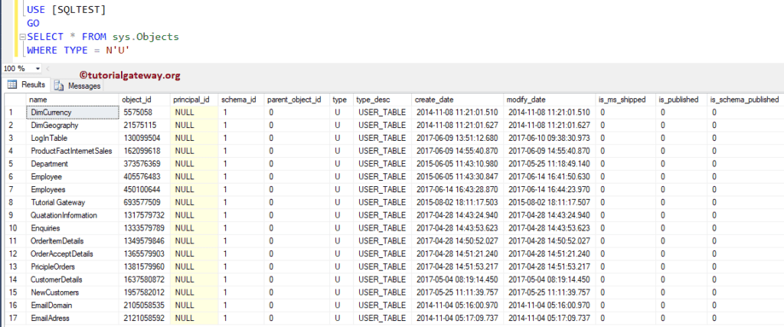Image resolution: width=784 pixels, height=327 pixels.
Task: Click the LogInTable name cell
Action: click(73, 138)
